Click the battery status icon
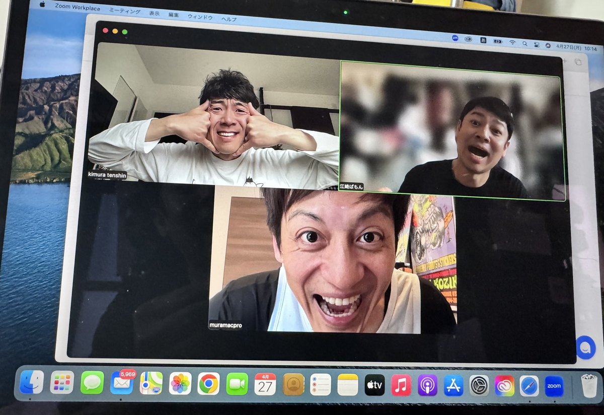 (x=498, y=41)
